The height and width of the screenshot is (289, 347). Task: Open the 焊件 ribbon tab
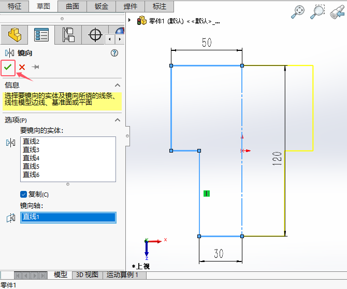click(x=131, y=6)
